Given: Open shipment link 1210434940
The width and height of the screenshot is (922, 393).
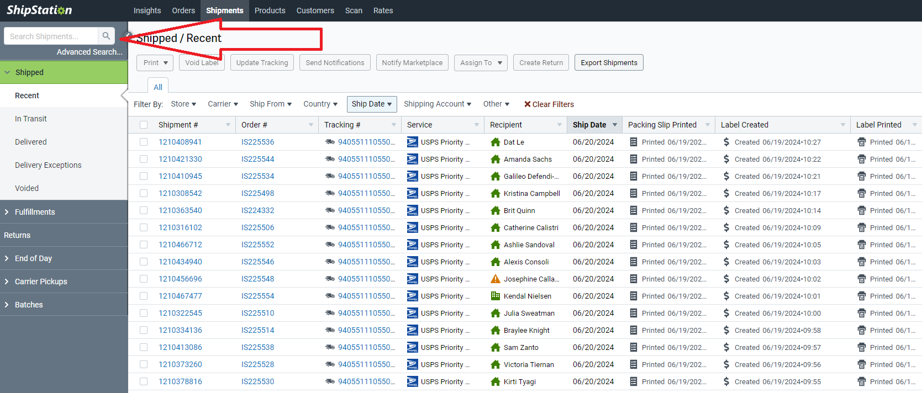Looking at the screenshot, I should (x=180, y=262).
